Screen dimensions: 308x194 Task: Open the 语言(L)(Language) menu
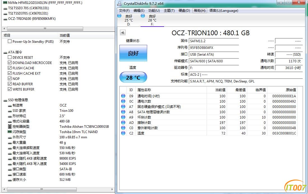click(x=224, y=11)
